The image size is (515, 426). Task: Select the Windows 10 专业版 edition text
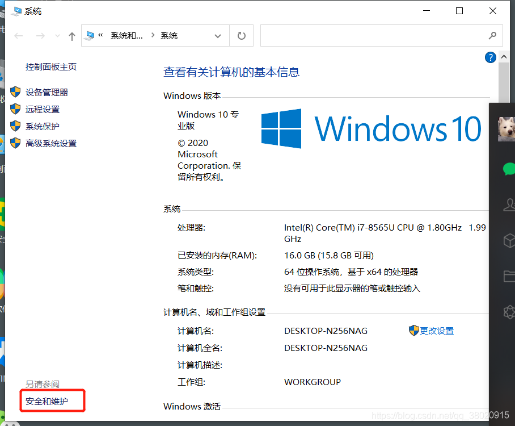(x=208, y=120)
